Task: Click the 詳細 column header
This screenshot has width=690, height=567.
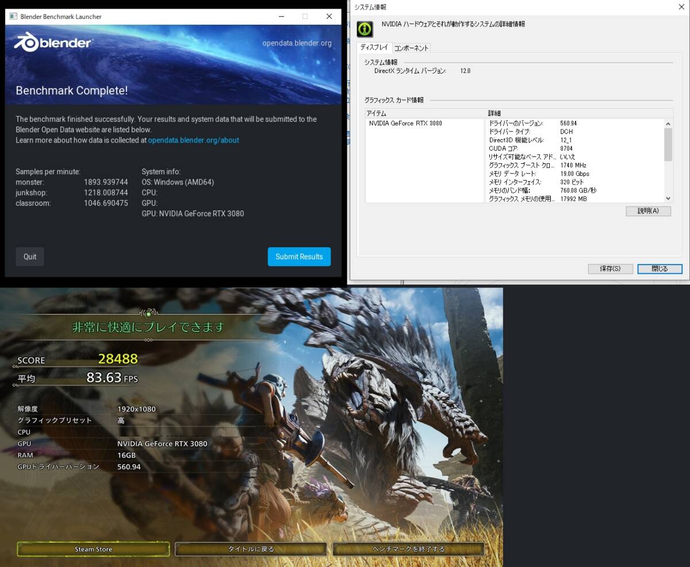Action: [x=580, y=113]
